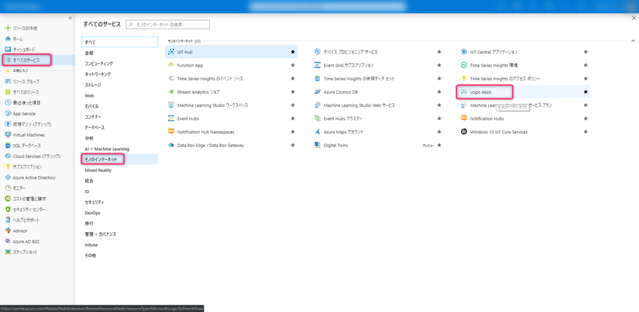The width and height of the screenshot is (639, 312).
Task: Toggle the favorite star for Logic Apps
Action: (x=586, y=92)
